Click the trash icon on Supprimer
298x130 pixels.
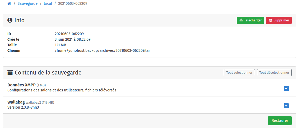(270, 20)
